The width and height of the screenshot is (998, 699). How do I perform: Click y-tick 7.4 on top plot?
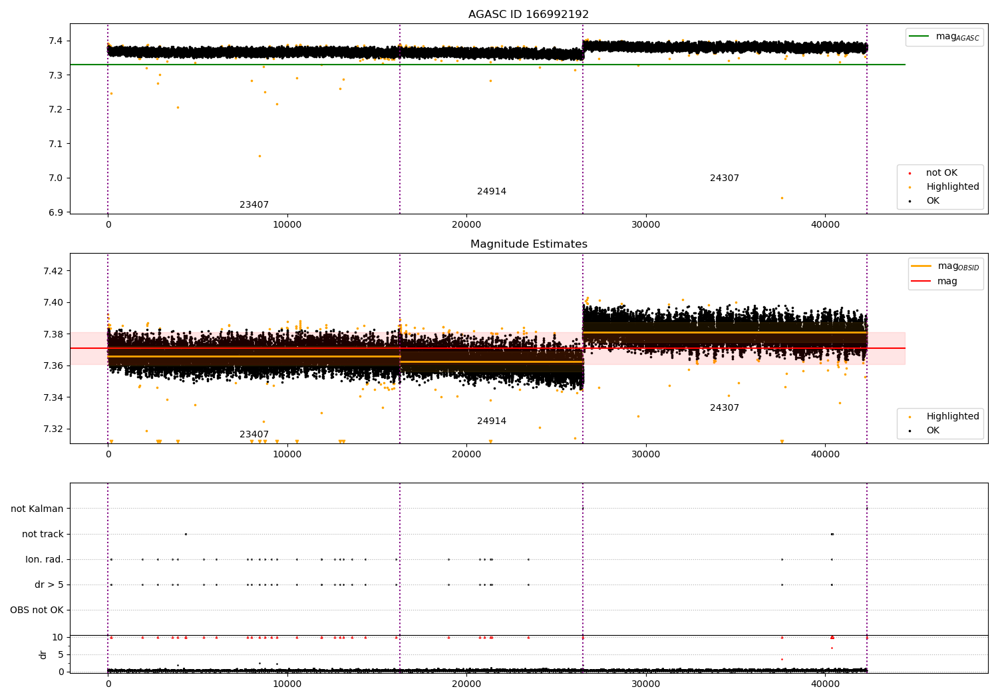pos(56,41)
